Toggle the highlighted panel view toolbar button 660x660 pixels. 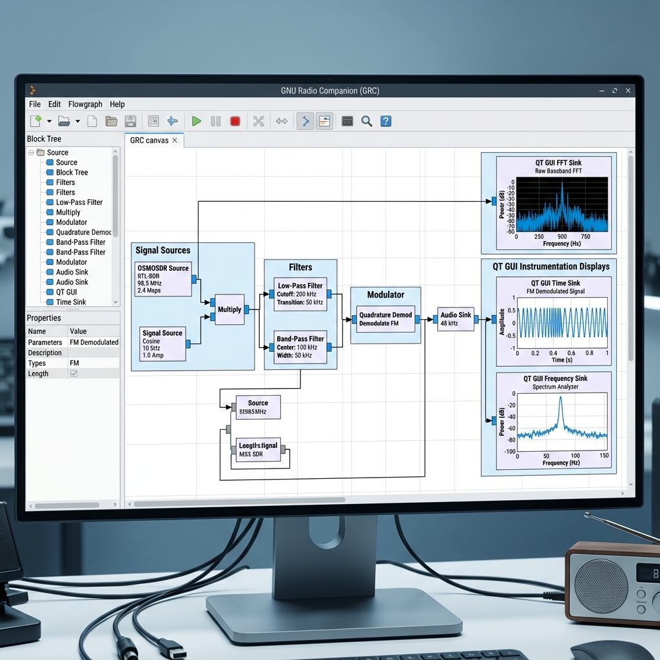coord(325,121)
